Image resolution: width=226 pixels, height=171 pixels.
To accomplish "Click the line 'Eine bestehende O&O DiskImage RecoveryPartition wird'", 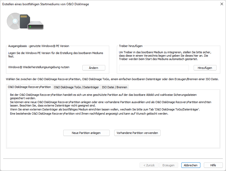I will tap(89, 114).
